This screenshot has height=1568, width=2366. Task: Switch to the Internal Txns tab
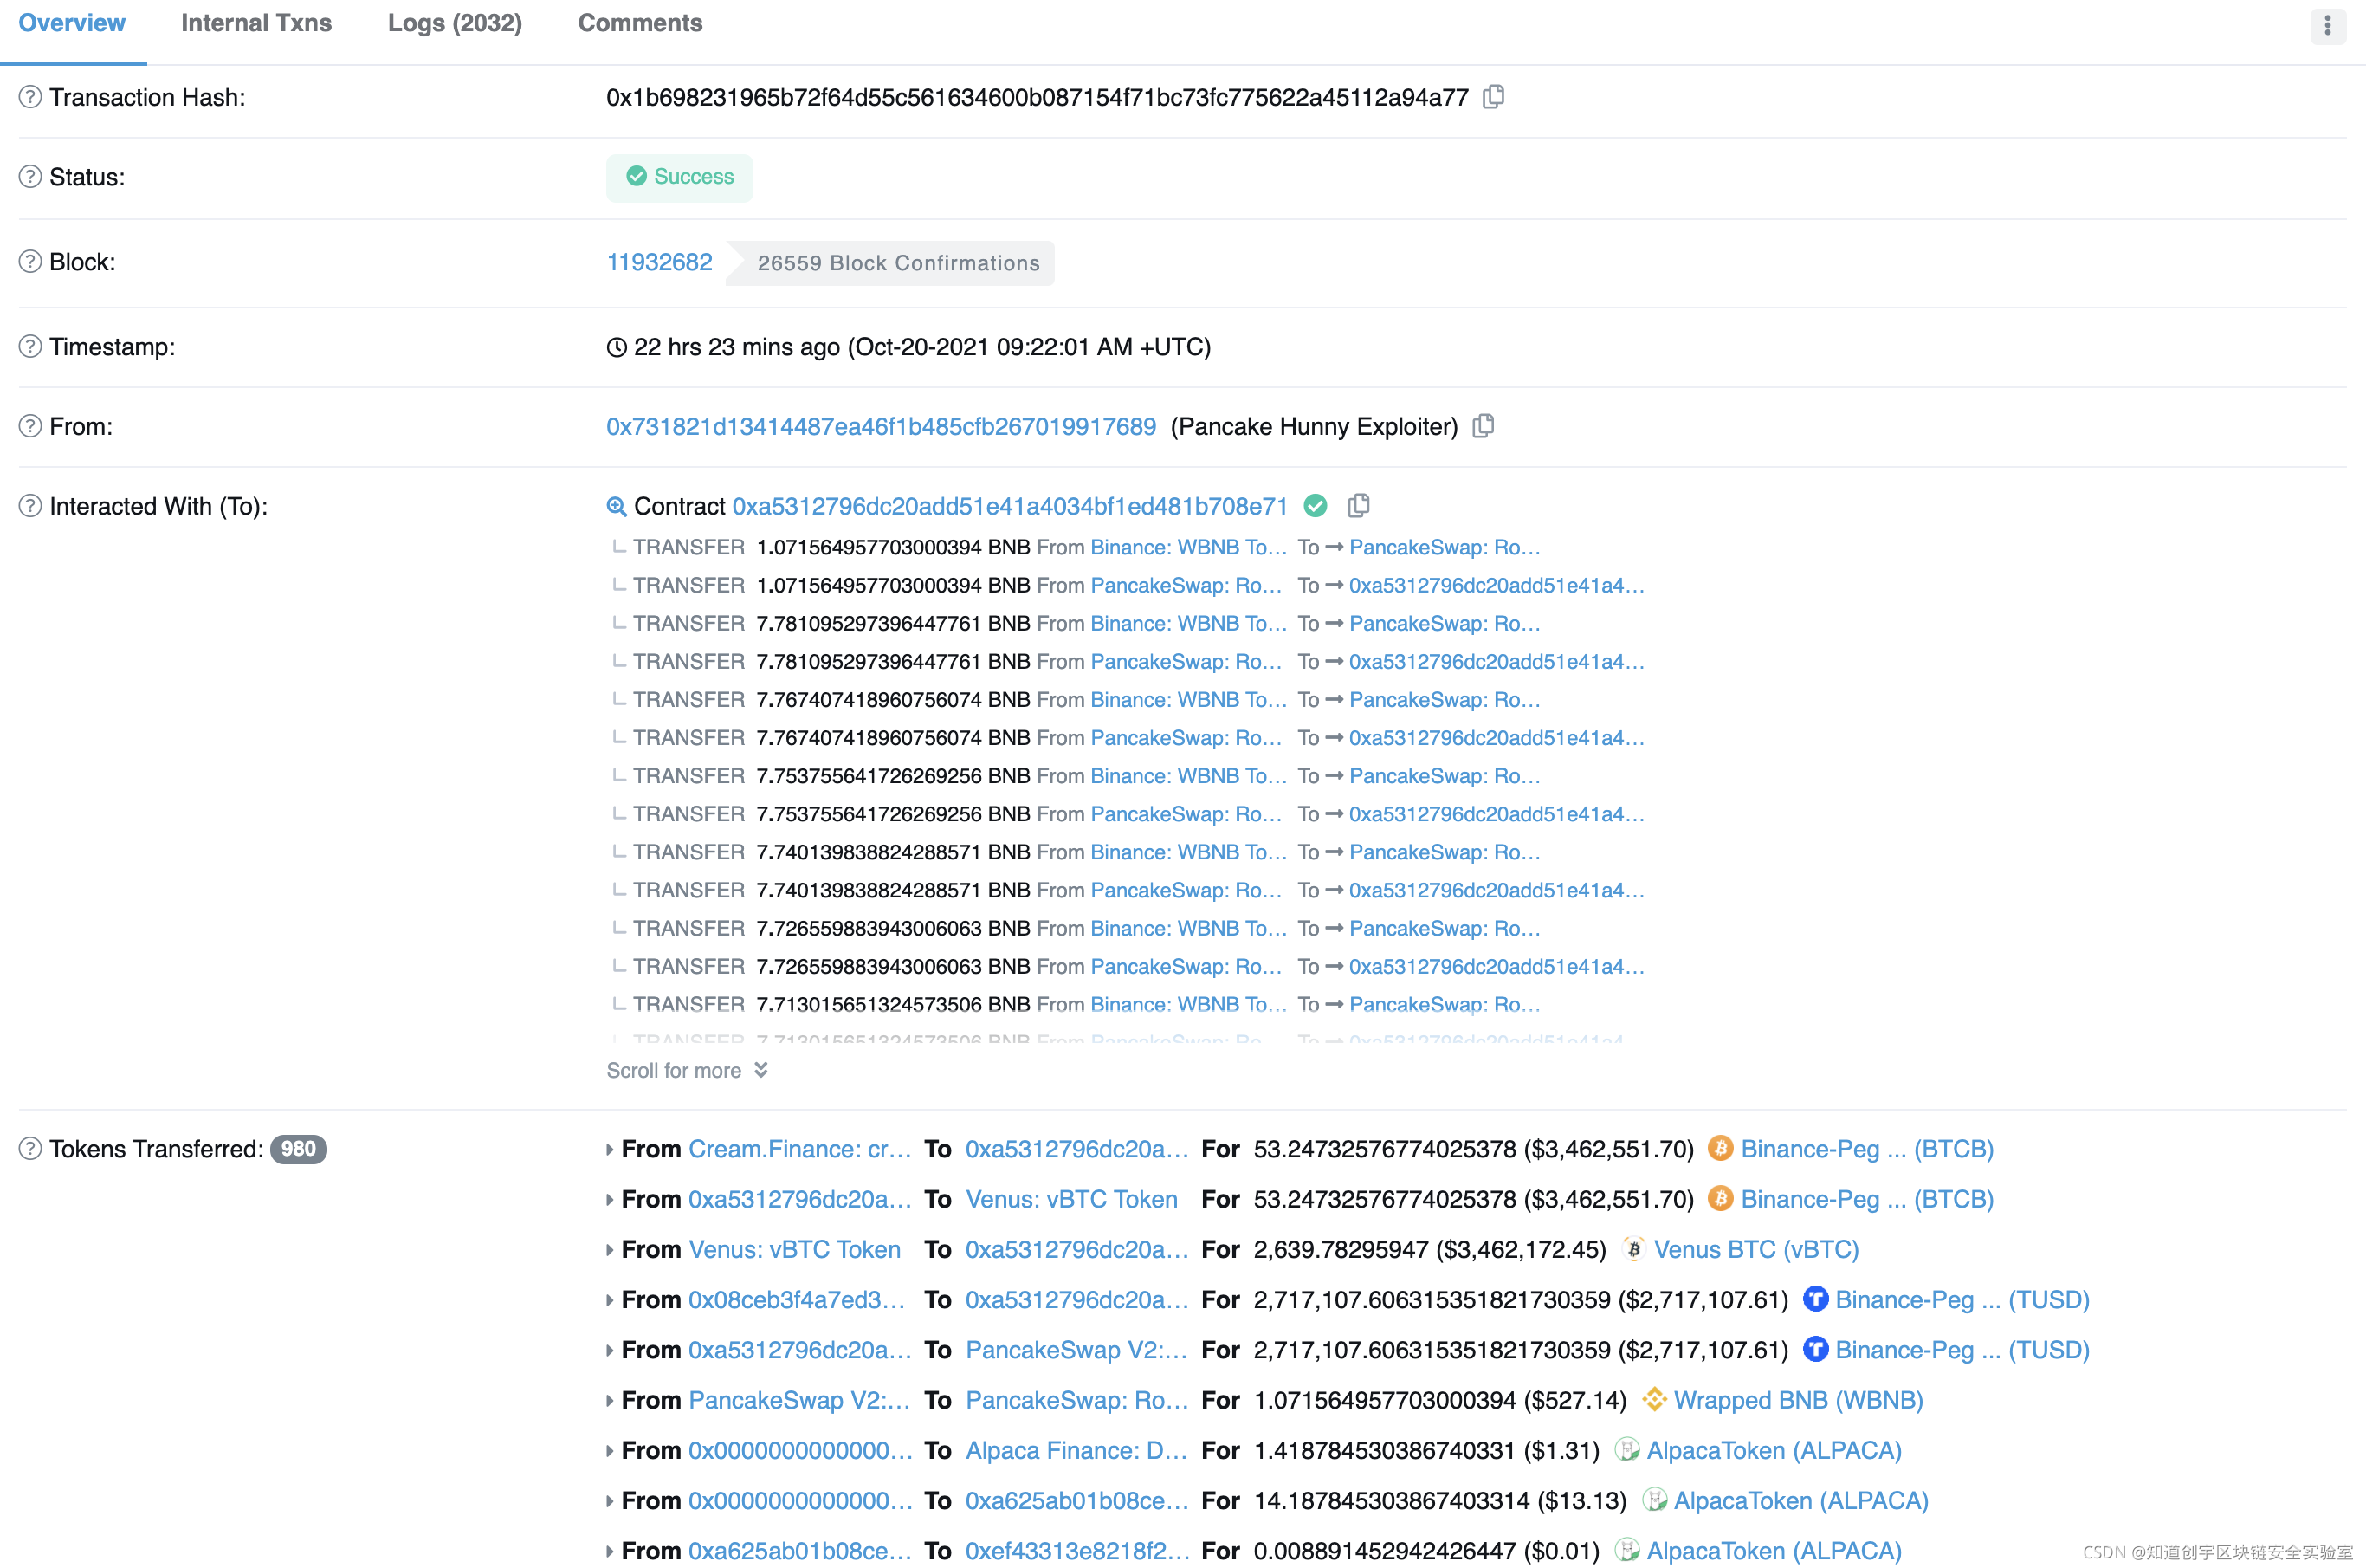click(255, 23)
